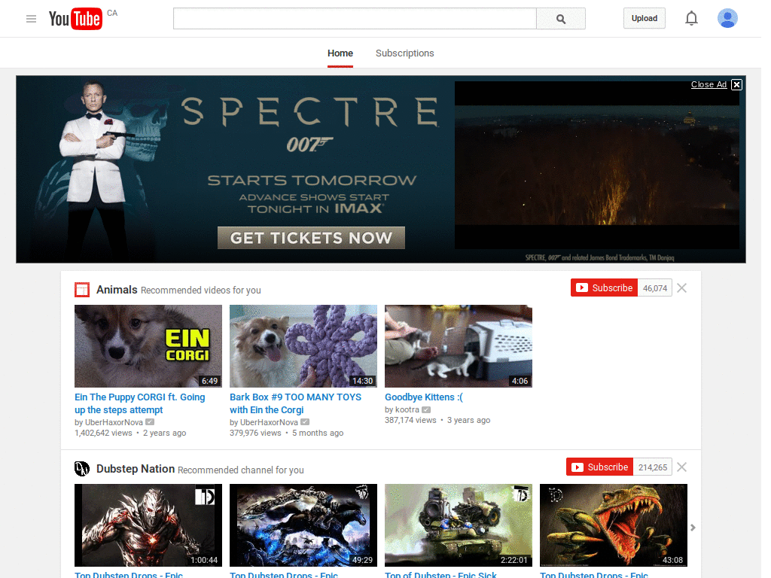Open 'Bark Box #9 TOO MANY TOYS' title
771x578 pixels.
click(x=295, y=403)
